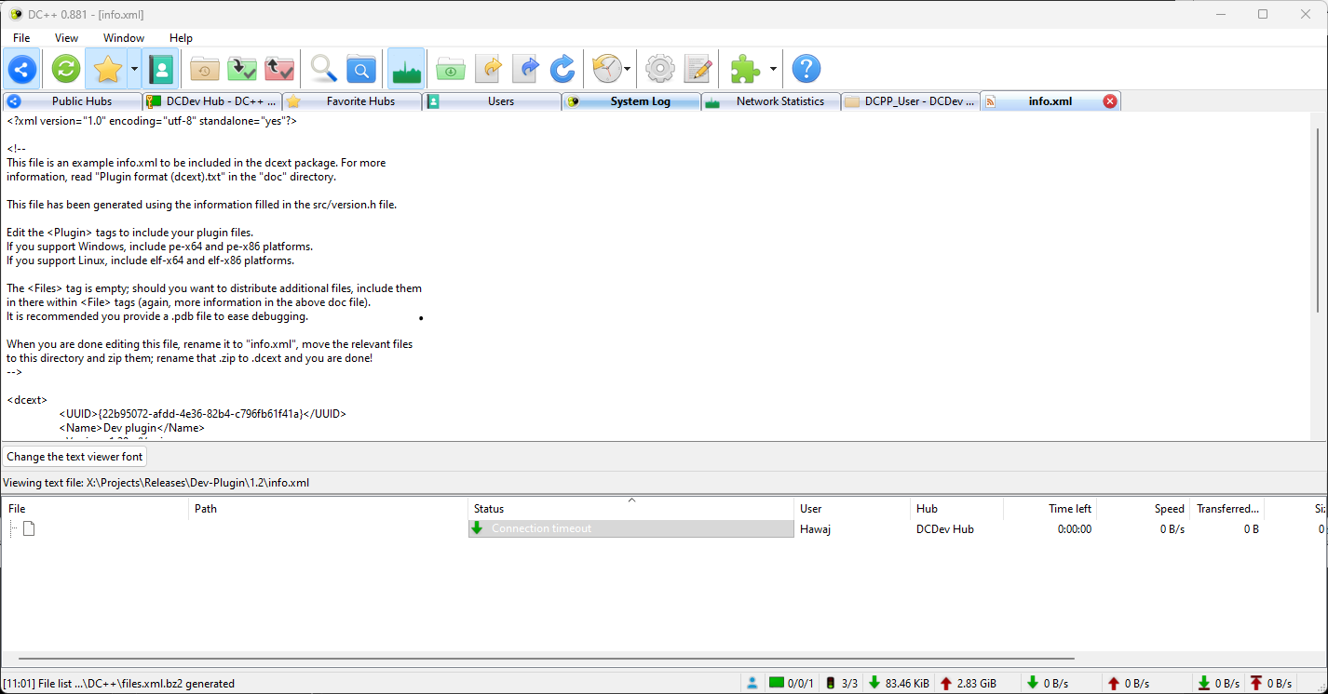Sort transfers by Time left column header
The width and height of the screenshot is (1328, 694).
coord(1050,509)
